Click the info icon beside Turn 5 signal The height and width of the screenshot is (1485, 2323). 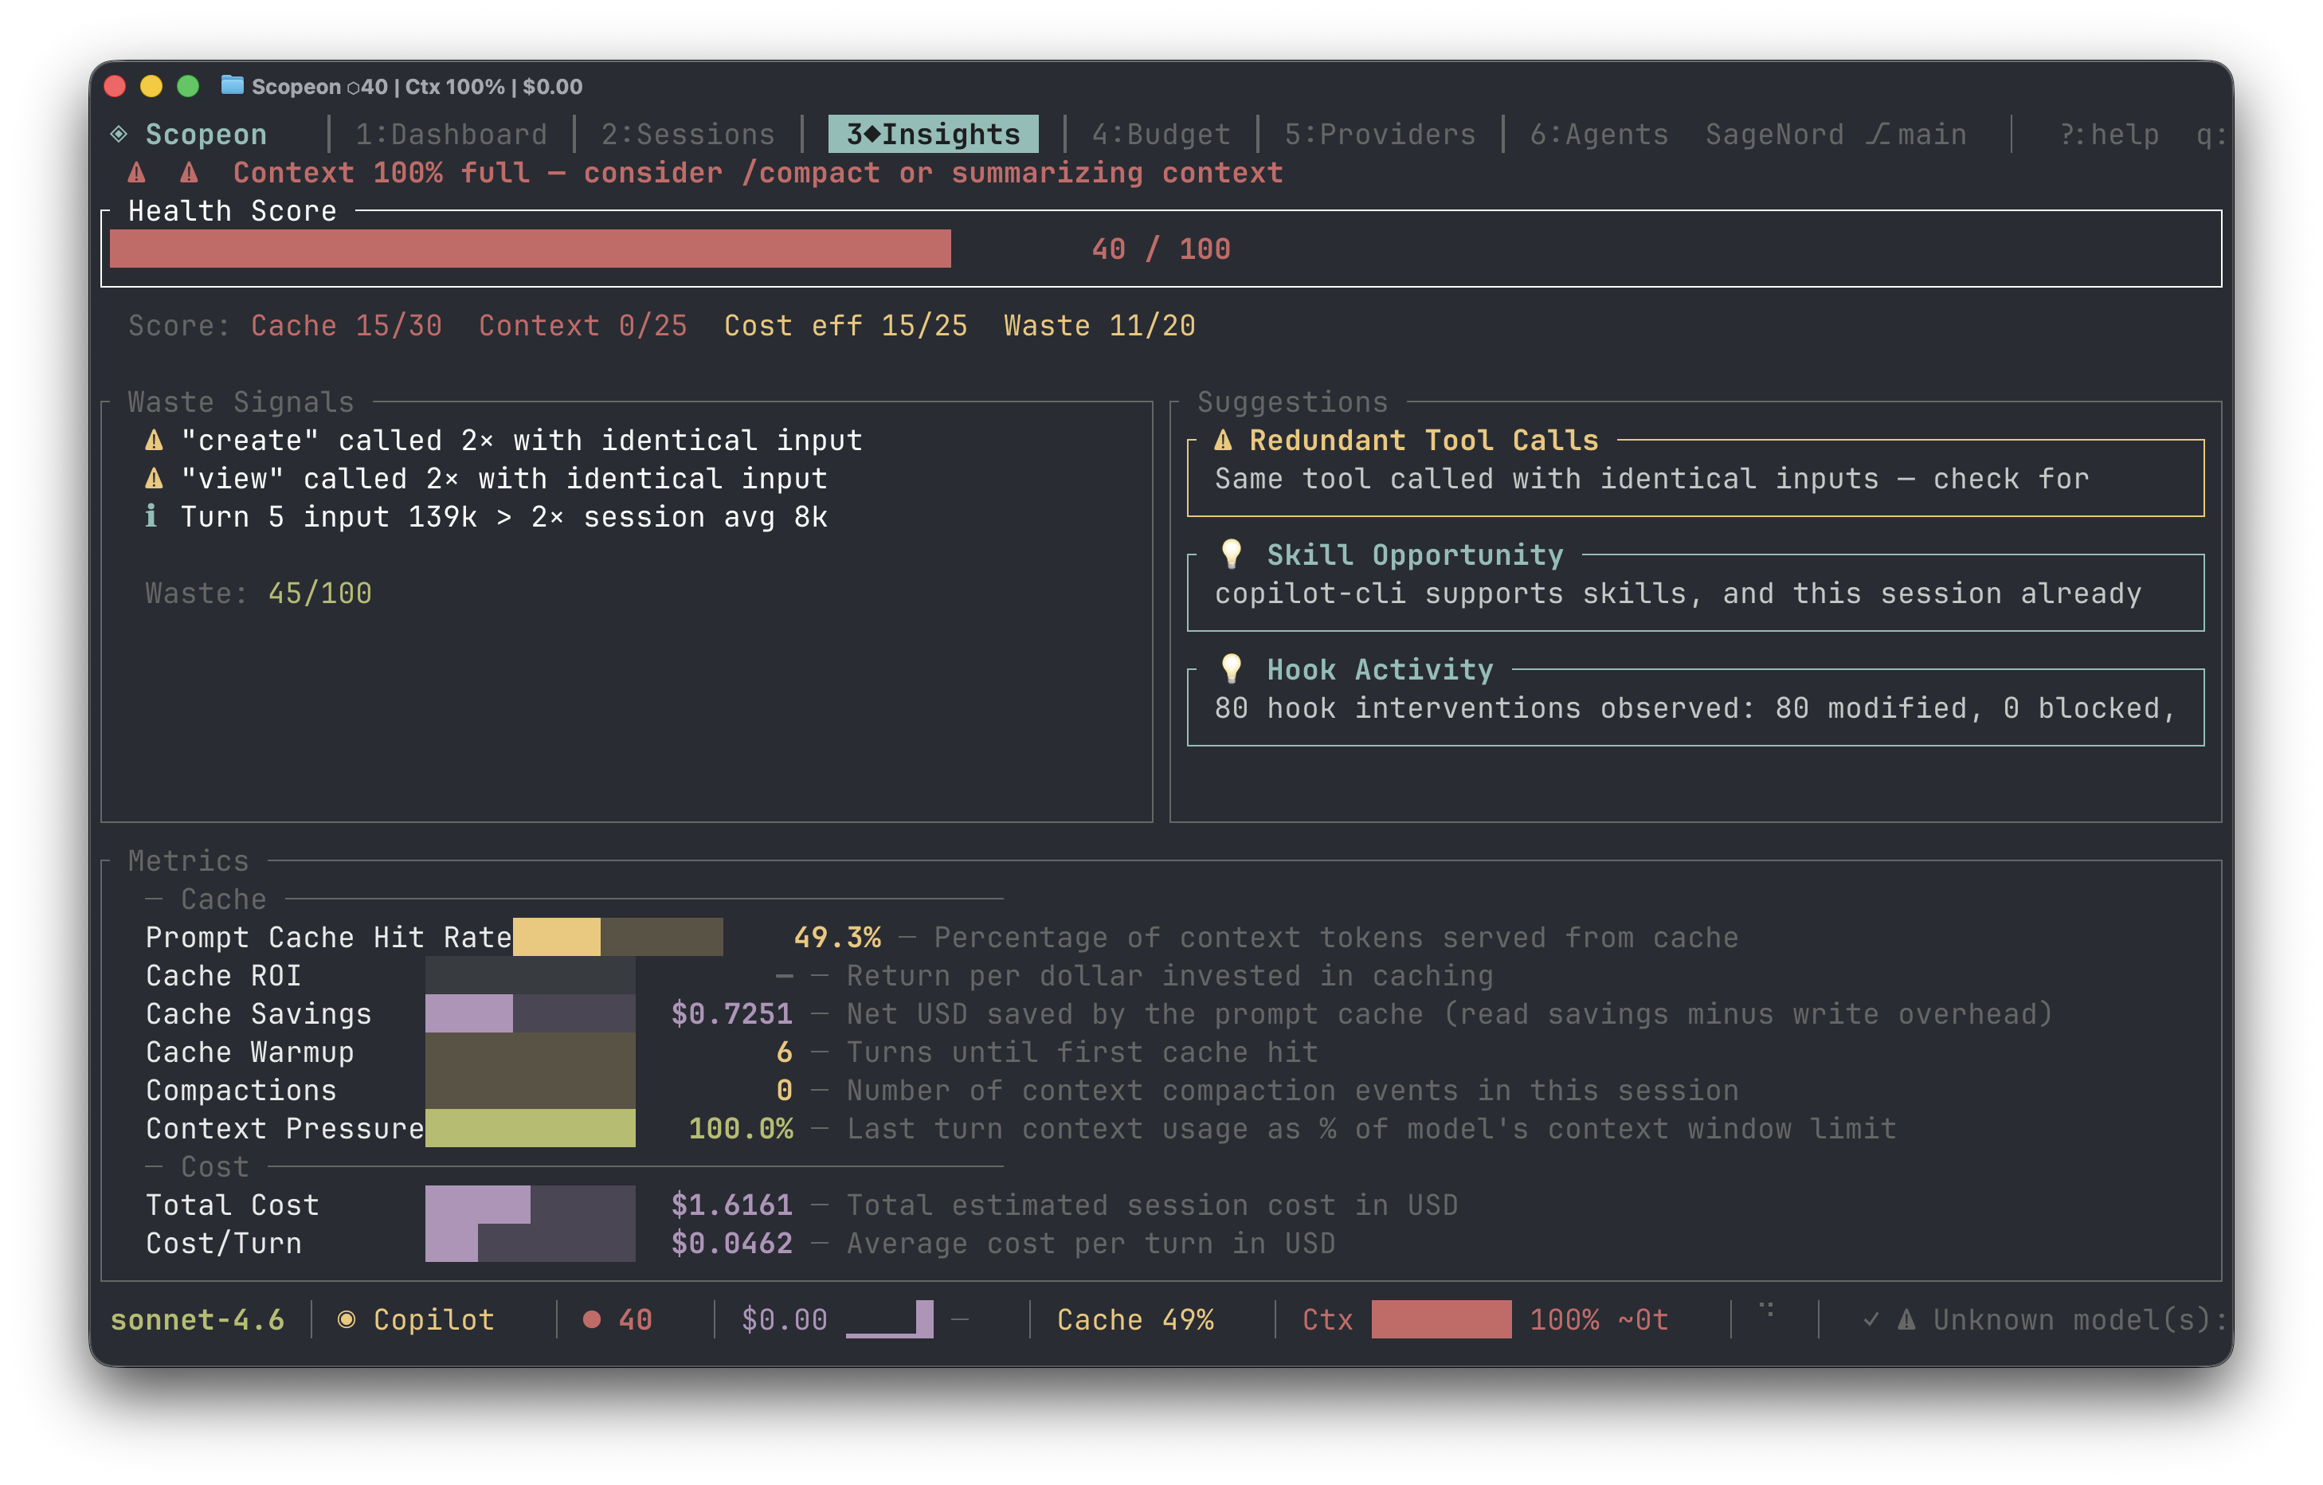click(151, 516)
